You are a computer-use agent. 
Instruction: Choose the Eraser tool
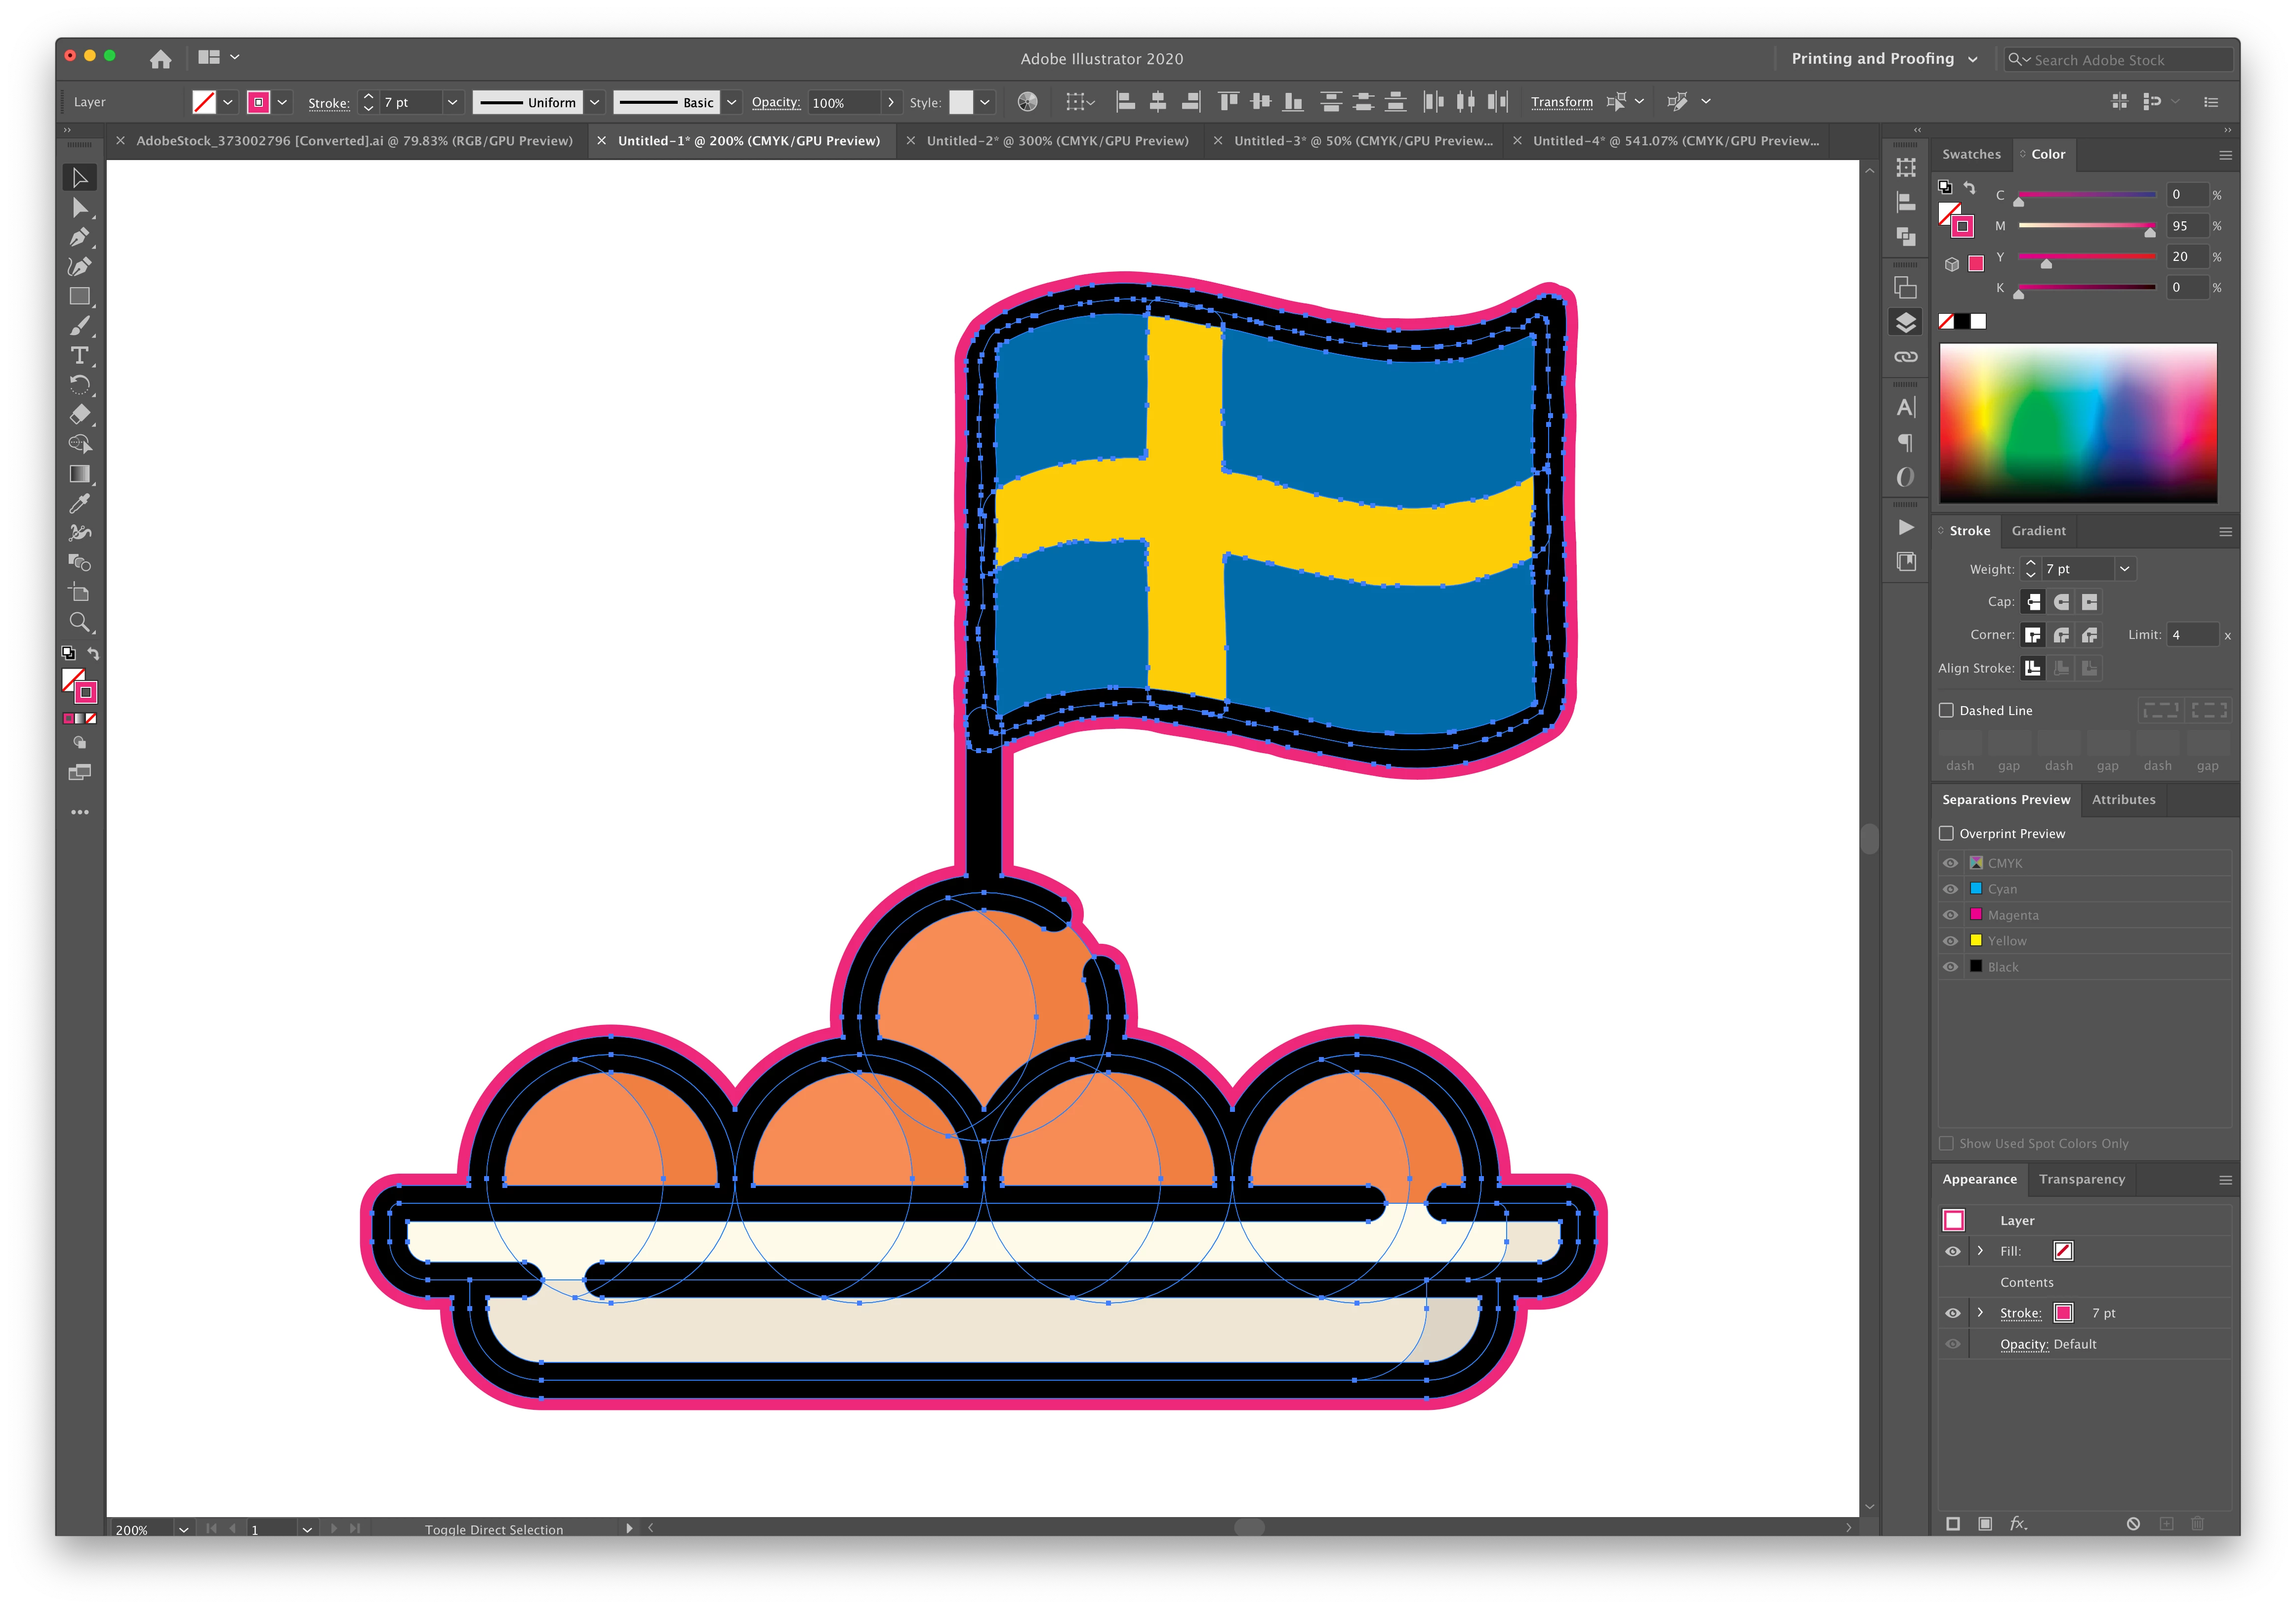coord(80,414)
